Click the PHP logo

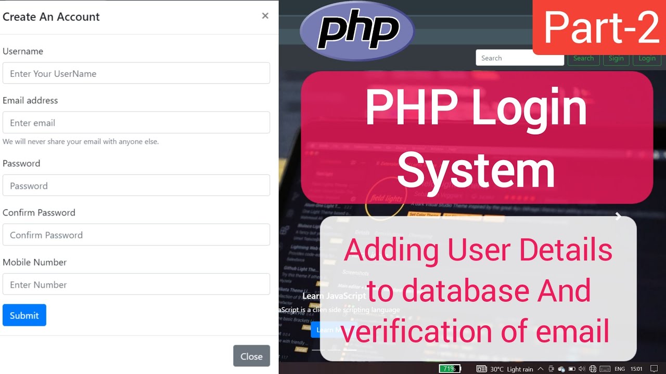tap(357, 31)
